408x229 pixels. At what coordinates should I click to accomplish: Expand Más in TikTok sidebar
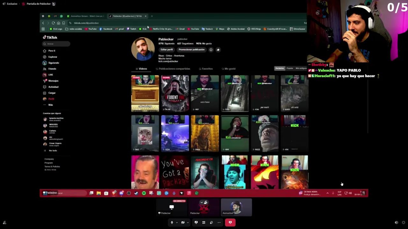pos(48,105)
